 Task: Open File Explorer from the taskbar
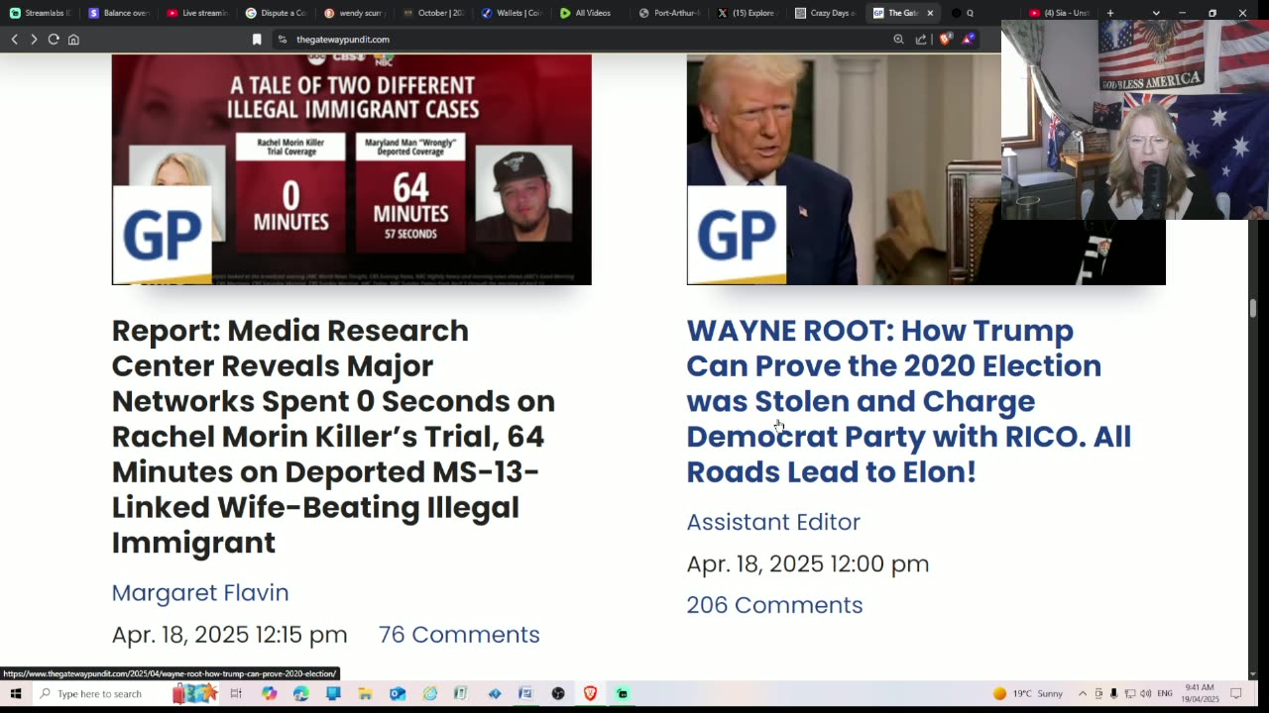(x=365, y=693)
